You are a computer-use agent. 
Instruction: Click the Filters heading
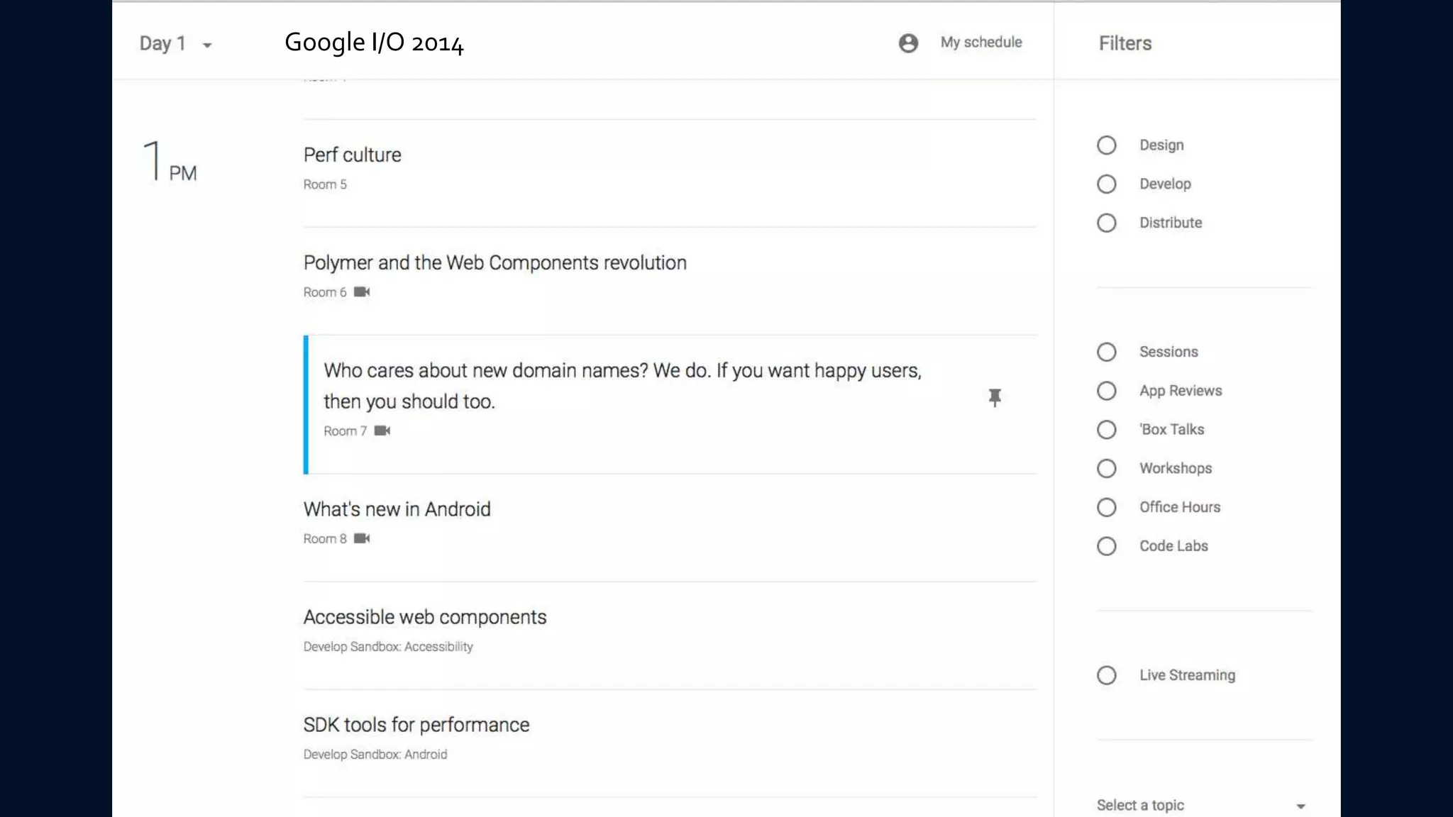click(x=1125, y=43)
